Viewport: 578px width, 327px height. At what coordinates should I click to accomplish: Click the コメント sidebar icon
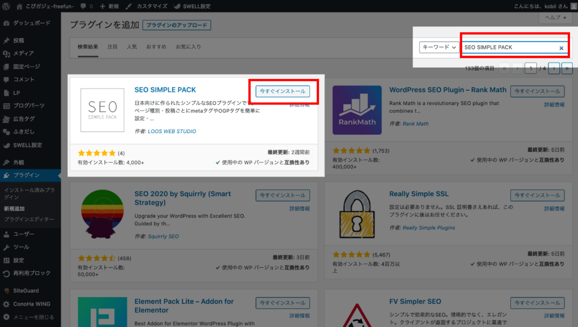6,79
